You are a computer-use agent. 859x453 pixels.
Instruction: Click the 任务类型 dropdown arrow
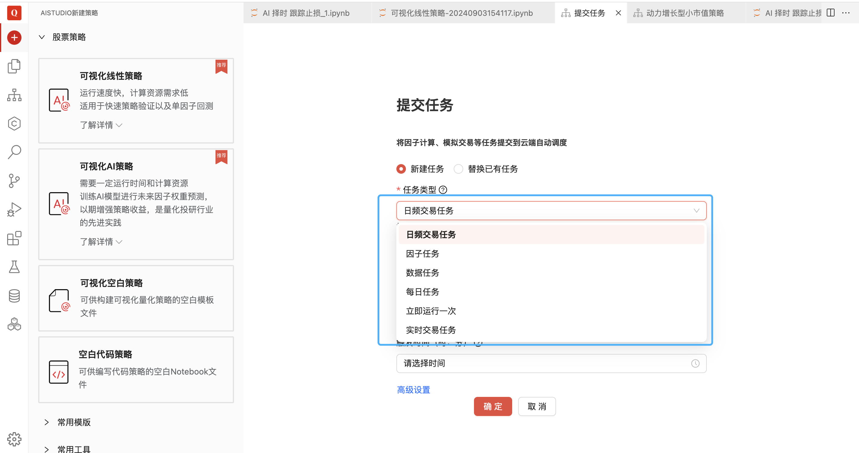coord(696,211)
